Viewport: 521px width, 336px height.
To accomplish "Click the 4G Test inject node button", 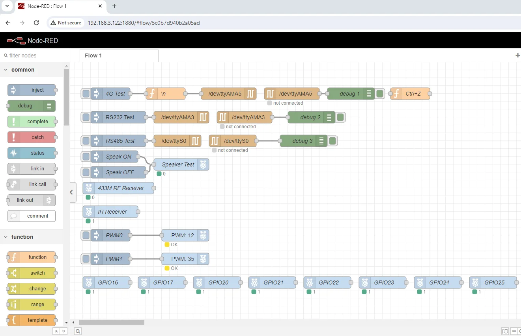I will pos(86,94).
